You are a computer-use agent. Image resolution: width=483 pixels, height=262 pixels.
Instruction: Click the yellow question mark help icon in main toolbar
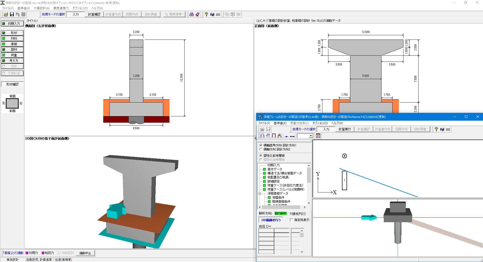(x=206, y=14)
